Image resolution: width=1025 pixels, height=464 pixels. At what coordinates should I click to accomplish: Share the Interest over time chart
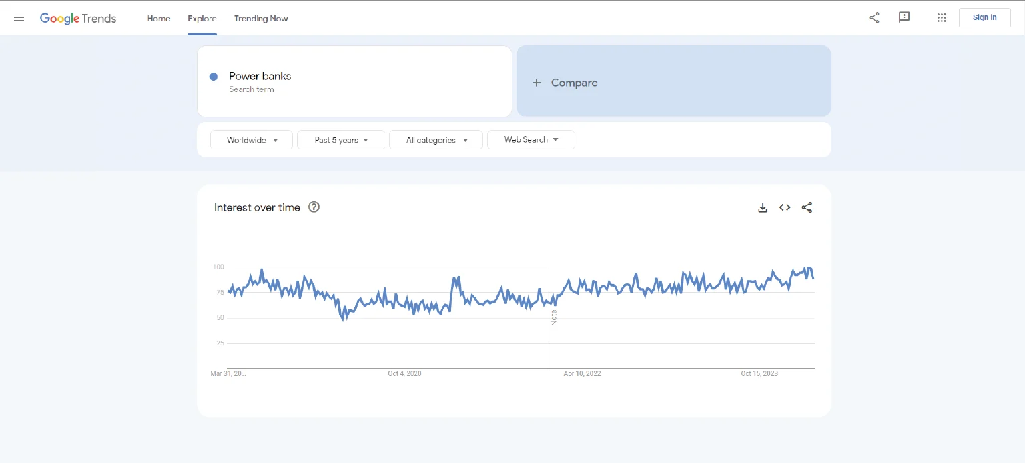[x=807, y=208]
